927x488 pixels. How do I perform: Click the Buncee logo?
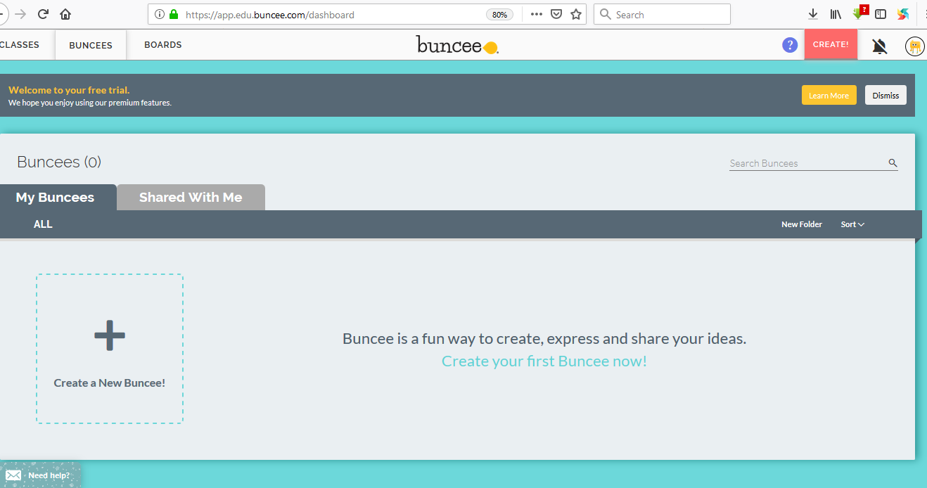coord(457,44)
